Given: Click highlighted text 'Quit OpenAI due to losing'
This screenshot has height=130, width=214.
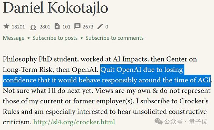Looking at the screenshot, I should pos(142,70).
